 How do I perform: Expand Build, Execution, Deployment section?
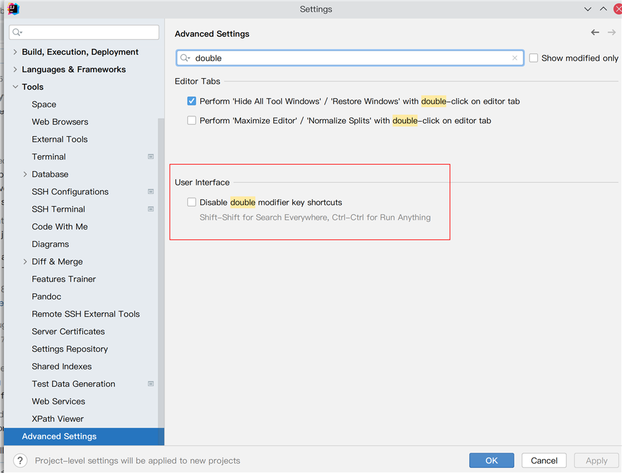pyautogui.click(x=15, y=52)
